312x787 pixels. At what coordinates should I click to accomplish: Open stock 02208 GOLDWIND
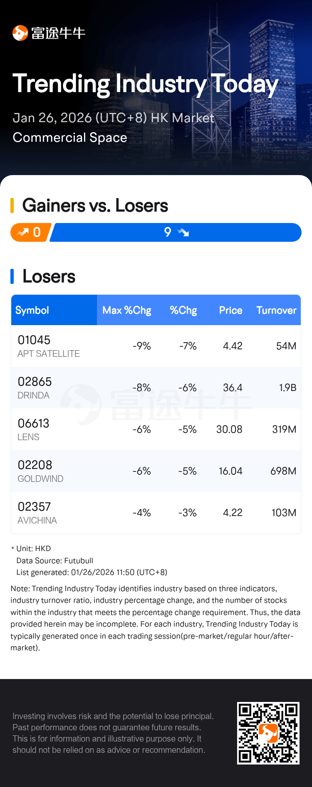[x=40, y=471]
